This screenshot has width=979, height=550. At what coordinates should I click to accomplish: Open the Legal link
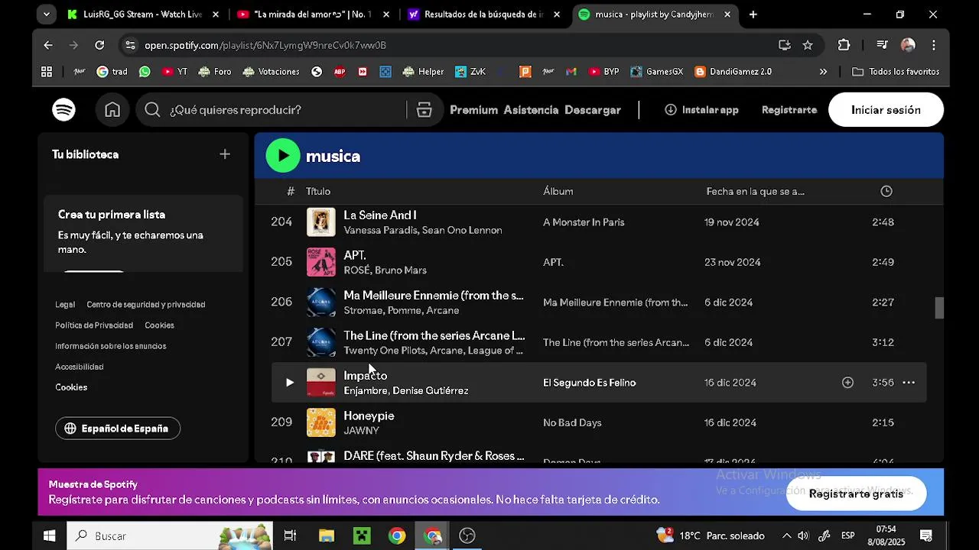65,304
